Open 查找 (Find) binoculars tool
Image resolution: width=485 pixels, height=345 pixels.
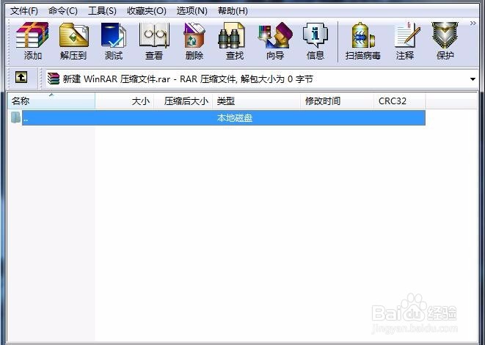point(235,41)
